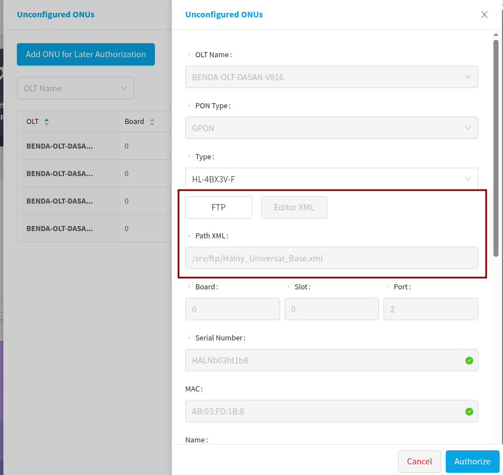Click the MAC field green validation check
This screenshot has height=475, width=503.
tap(469, 412)
